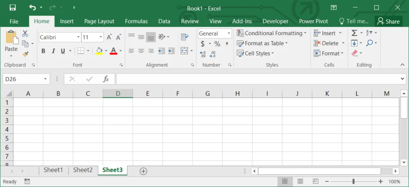Click the Share button
409x187 pixels.
pyautogui.click(x=388, y=22)
